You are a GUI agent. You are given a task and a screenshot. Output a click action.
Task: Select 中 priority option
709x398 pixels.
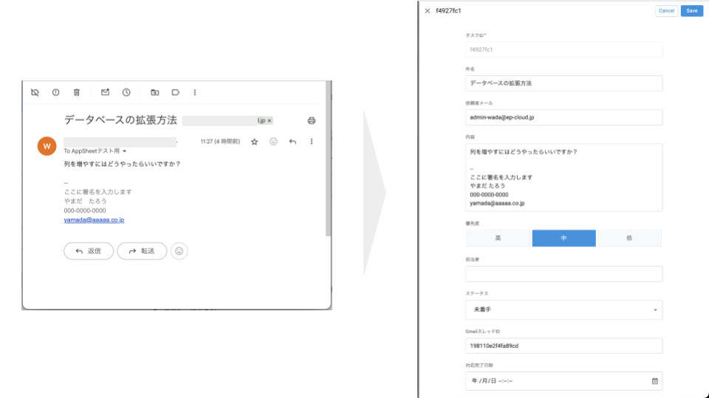(x=564, y=238)
